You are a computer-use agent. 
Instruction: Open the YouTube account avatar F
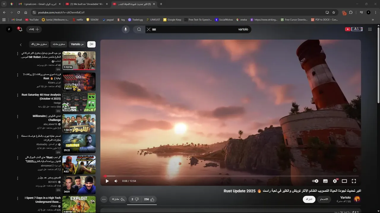(9, 29)
